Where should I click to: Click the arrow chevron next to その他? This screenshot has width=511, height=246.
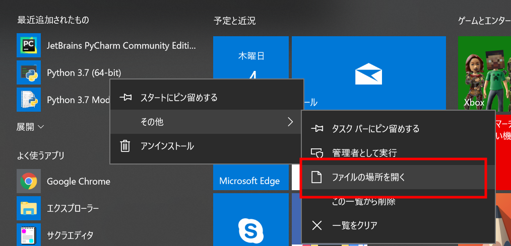point(290,122)
